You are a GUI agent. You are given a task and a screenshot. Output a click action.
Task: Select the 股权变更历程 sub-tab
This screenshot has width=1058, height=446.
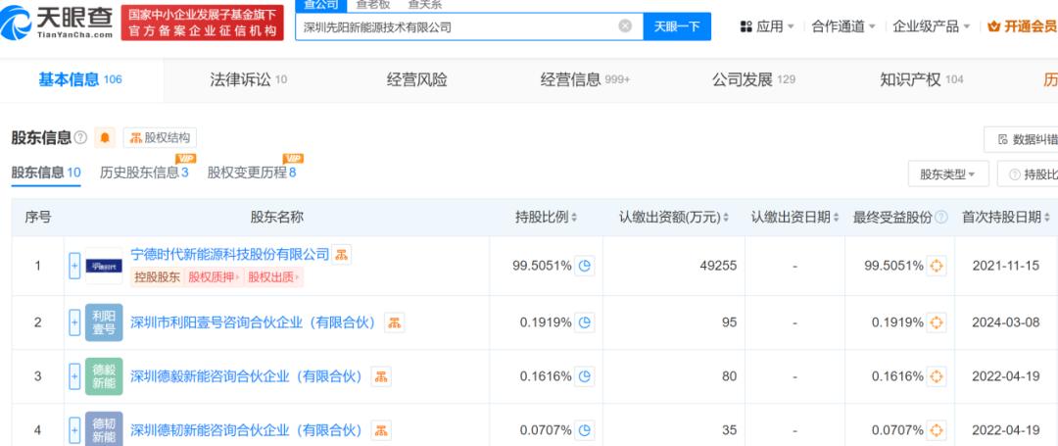(x=252, y=173)
